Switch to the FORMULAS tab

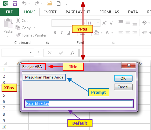tap(109, 12)
